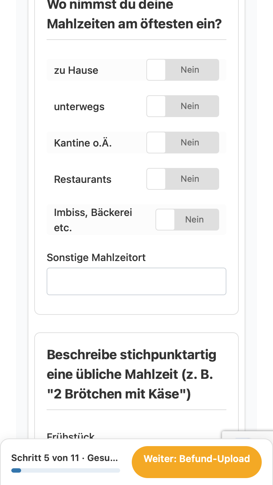Toggle the 'Imbiss, Bäckerei etc.' switch
The image size is (273, 485).
[187, 220]
